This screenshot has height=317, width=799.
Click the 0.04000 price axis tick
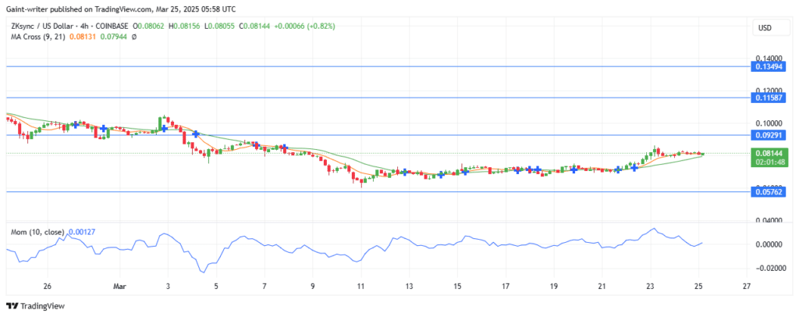tap(768, 221)
